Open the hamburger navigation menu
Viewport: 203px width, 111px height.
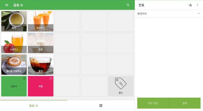[7, 5]
